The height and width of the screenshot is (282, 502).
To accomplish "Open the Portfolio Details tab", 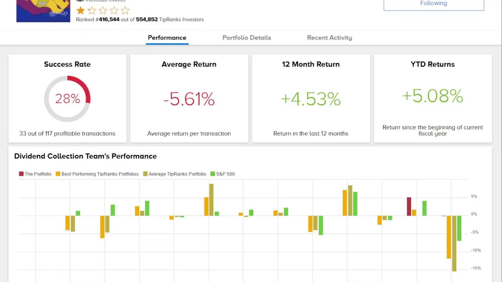I will tap(247, 38).
